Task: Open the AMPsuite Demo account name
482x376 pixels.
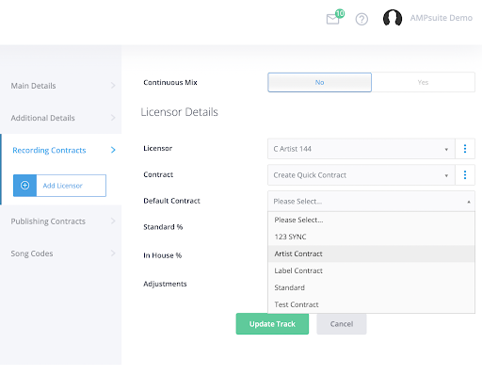Action: tap(442, 18)
